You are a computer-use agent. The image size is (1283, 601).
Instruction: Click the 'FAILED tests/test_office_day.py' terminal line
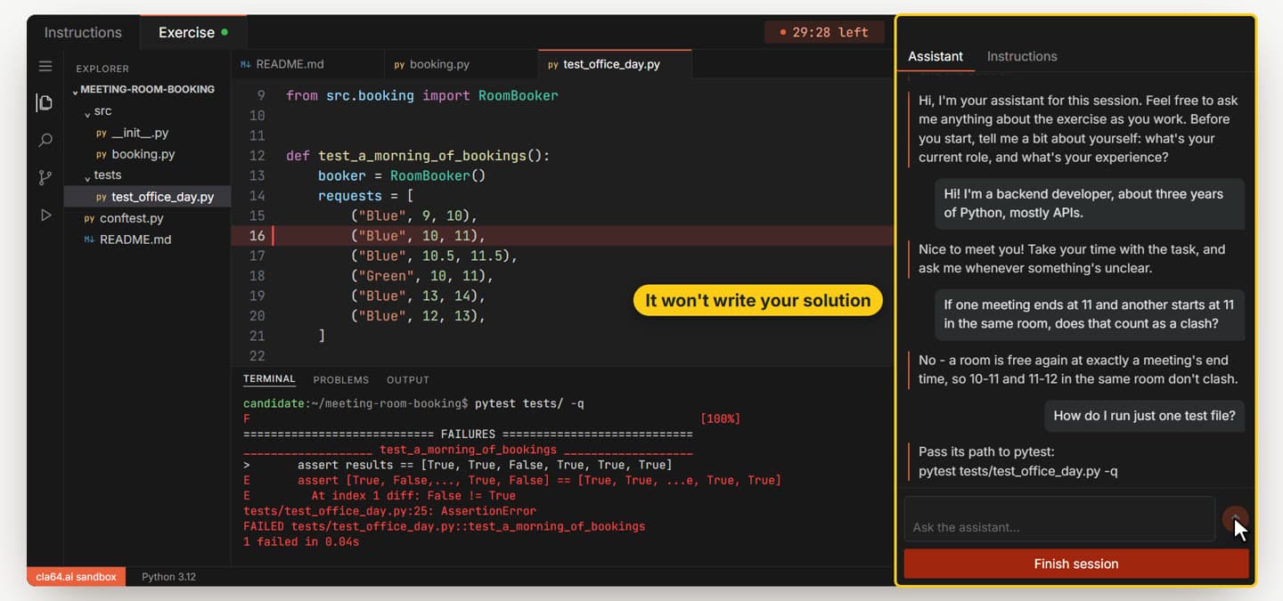click(x=444, y=526)
